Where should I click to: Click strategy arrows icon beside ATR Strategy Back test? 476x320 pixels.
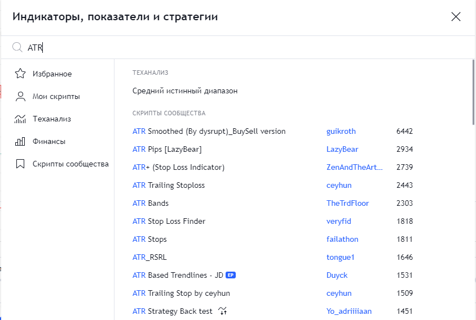(224, 311)
